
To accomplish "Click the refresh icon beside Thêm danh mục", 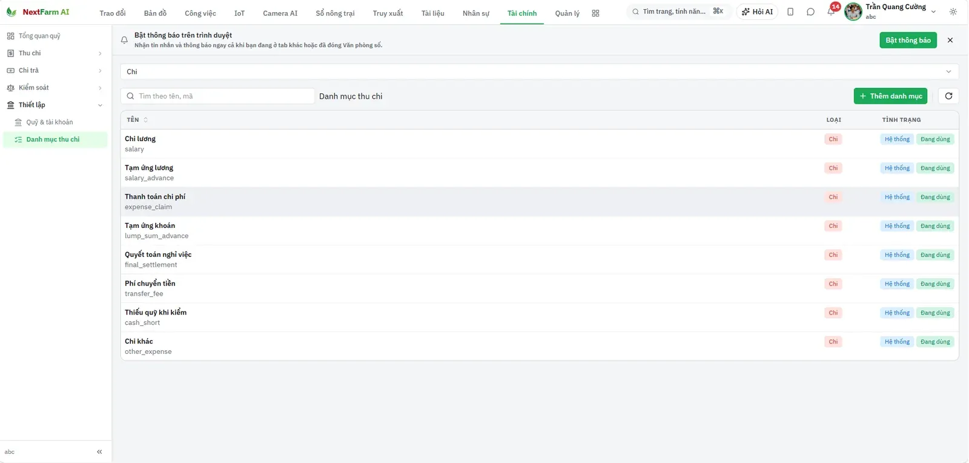I will coord(948,96).
